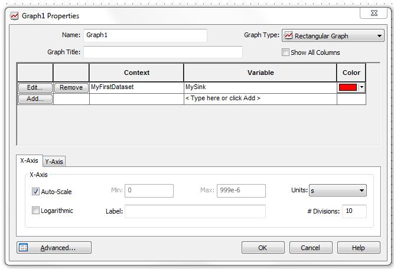
Task: Open Help for graph properties
Action: coord(359,248)
